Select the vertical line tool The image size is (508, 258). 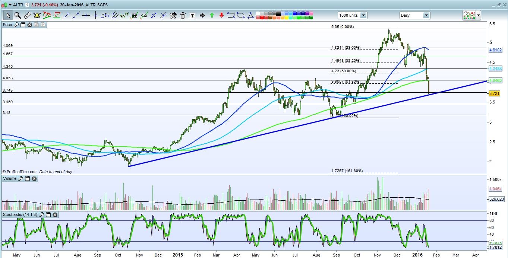point(95,15)
